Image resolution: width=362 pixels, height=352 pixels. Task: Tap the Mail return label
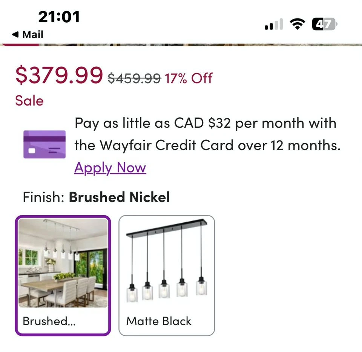(33, 35)
